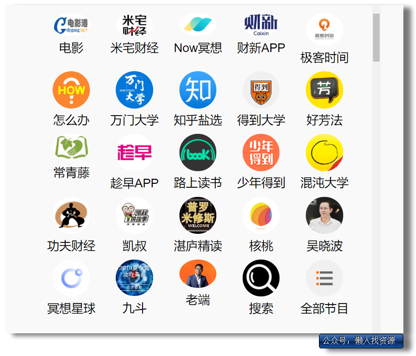Open the 极客时间 icon

[x=324, y=29]
